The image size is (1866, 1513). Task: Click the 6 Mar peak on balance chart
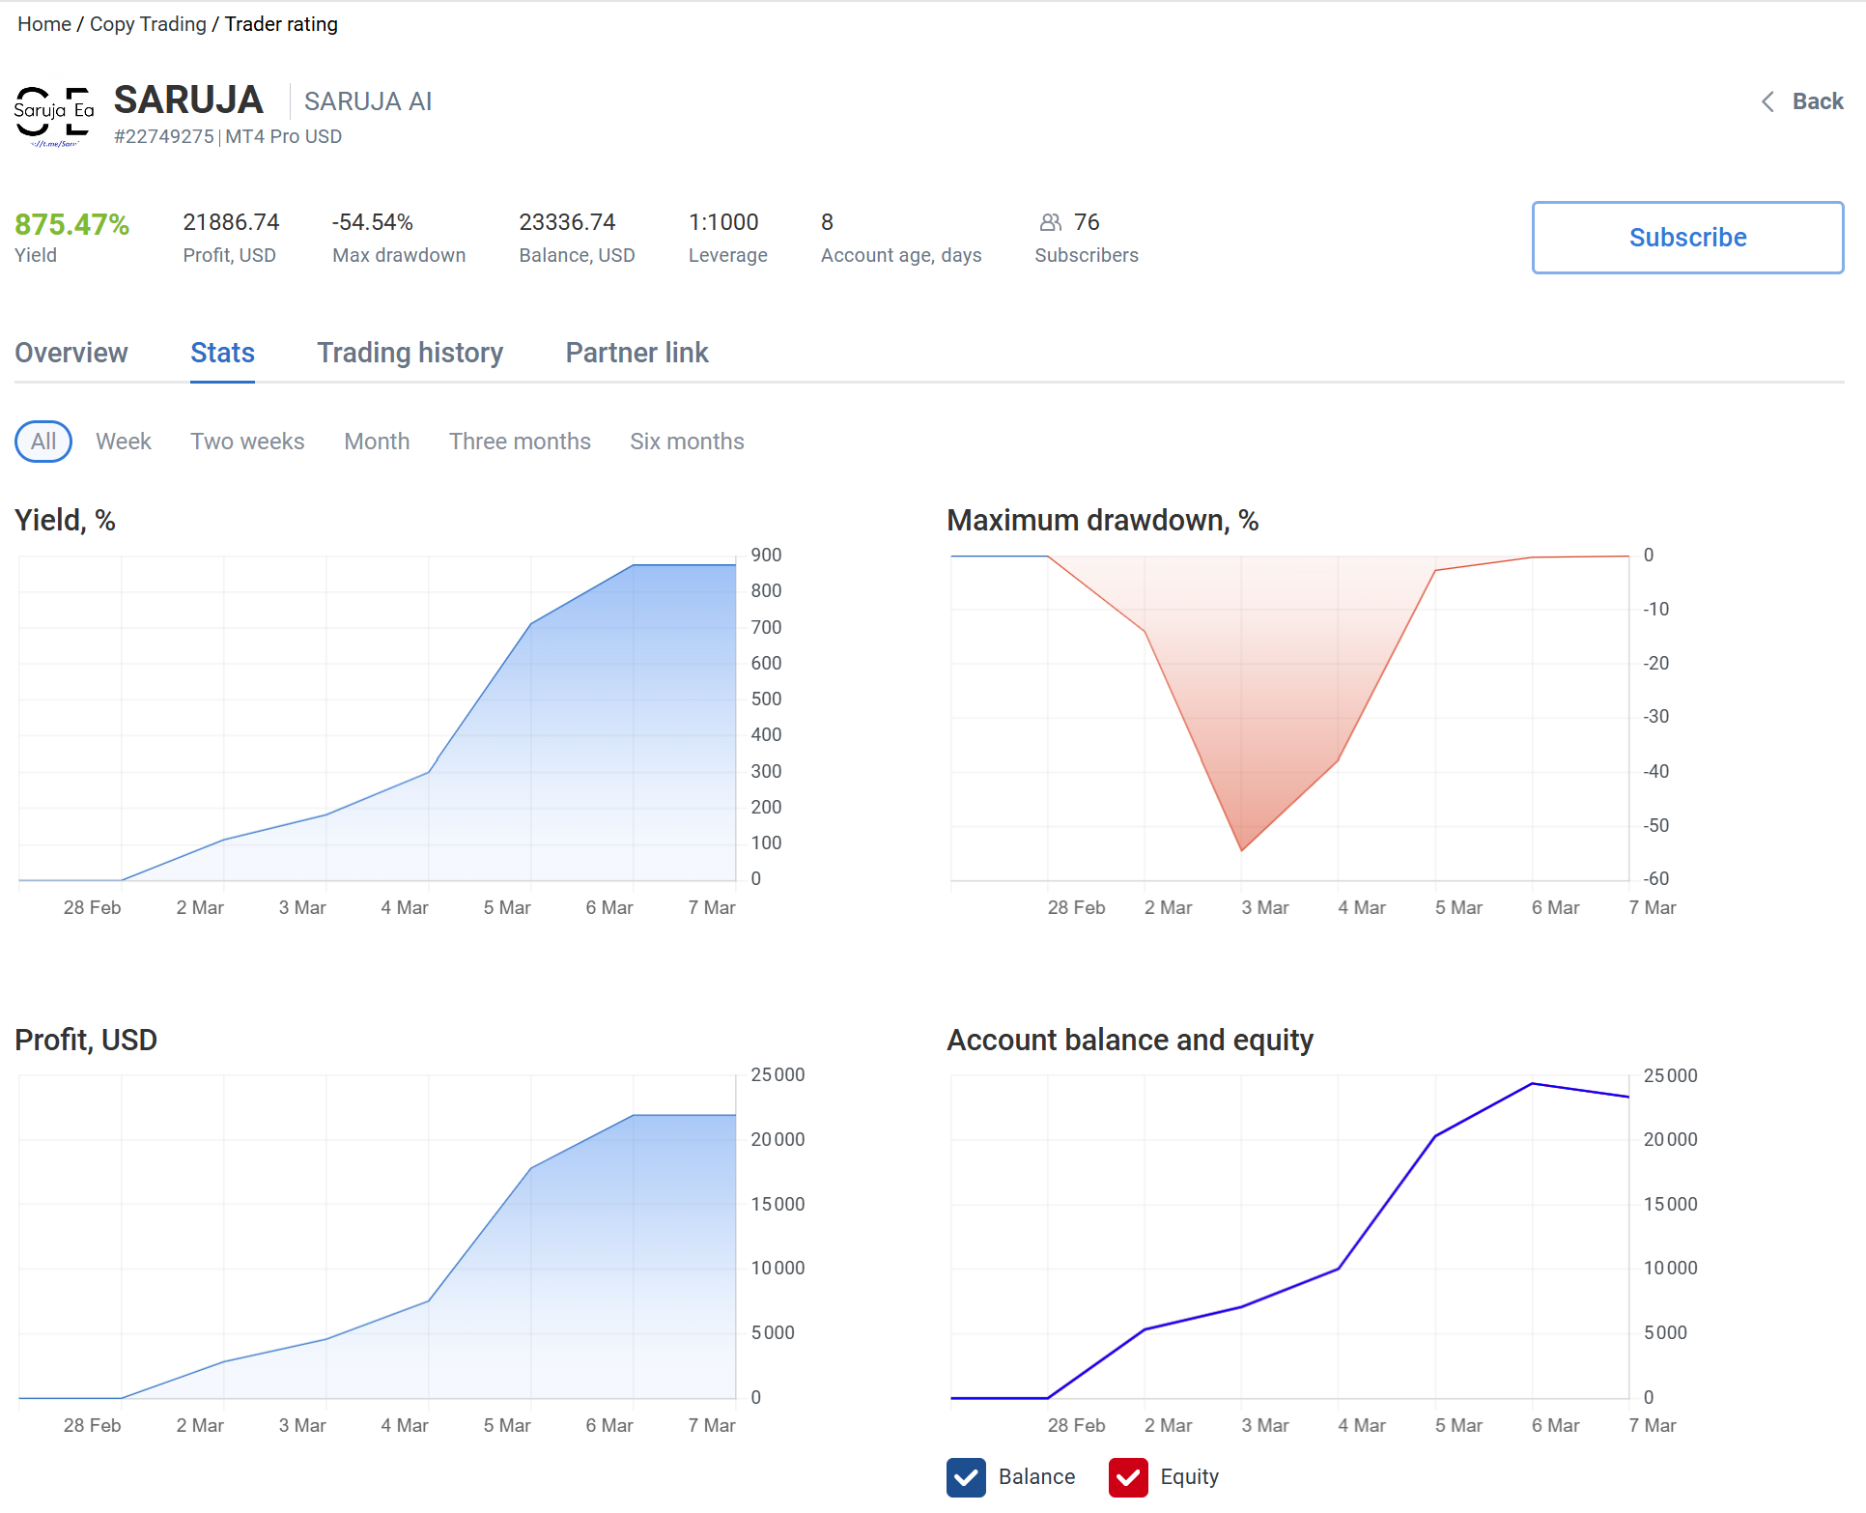pyautogui.click(x=1532, y=1084)
